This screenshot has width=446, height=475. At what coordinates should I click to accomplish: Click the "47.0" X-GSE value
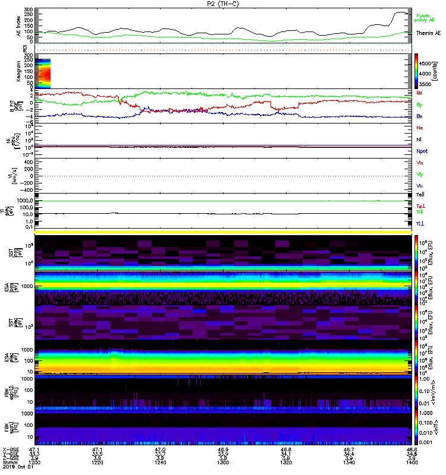point(160,450)
